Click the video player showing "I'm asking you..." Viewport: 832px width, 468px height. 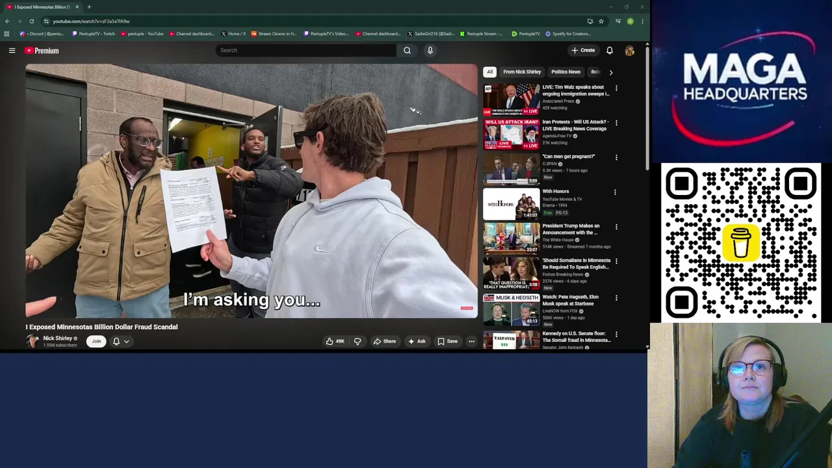coord(252,191)
